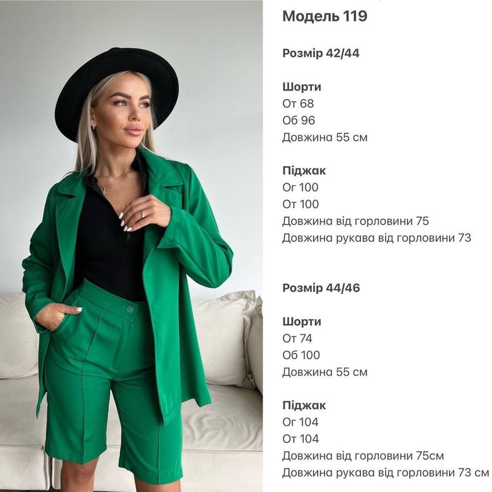Select the Розмір 42/44 heading

(x=320, y=54)
